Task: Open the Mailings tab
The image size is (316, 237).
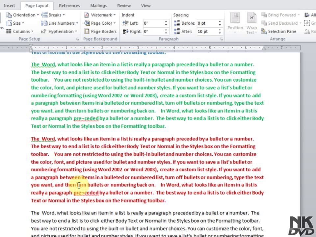Action: click(98, 6)
